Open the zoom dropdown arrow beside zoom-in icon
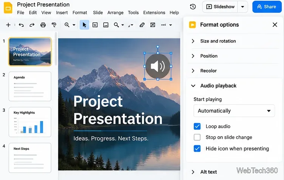Image resolution: width=284 pixels, height=180 pixels. 74,25
